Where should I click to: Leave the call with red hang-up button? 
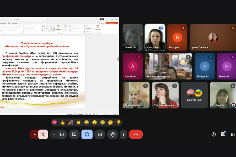pos(136,134)
